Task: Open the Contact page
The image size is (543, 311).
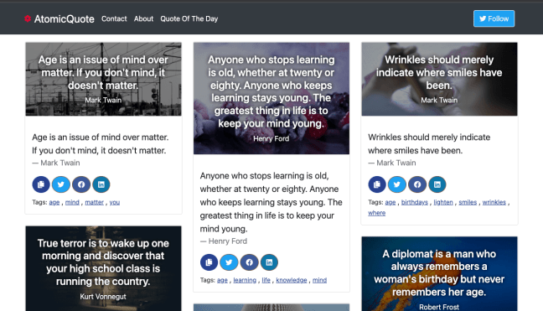Action: [114, 18]
